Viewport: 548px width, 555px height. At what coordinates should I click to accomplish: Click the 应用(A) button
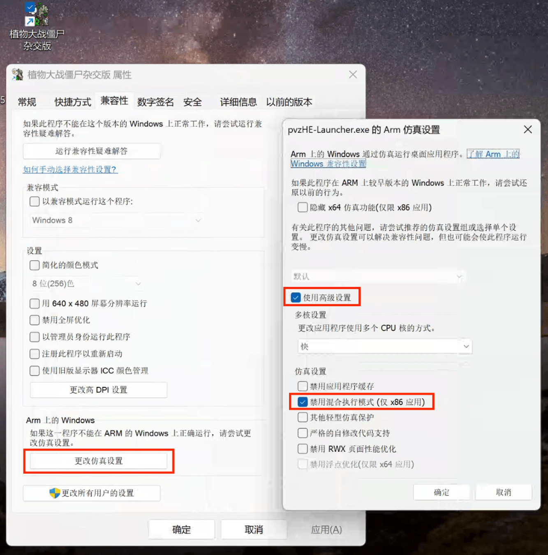(326, 530)
